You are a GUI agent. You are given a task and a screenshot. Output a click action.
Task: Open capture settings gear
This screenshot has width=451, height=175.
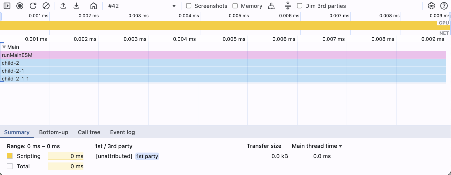tap(431, 6)
